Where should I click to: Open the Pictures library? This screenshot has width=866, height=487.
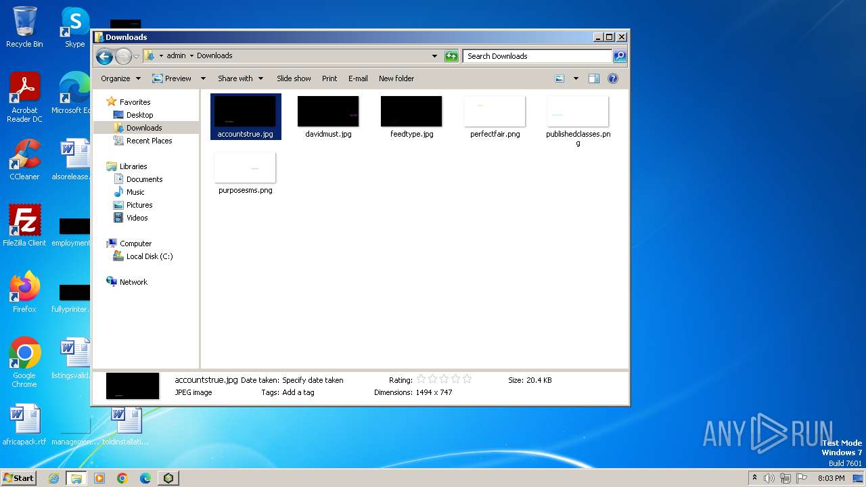coord(139,205)
